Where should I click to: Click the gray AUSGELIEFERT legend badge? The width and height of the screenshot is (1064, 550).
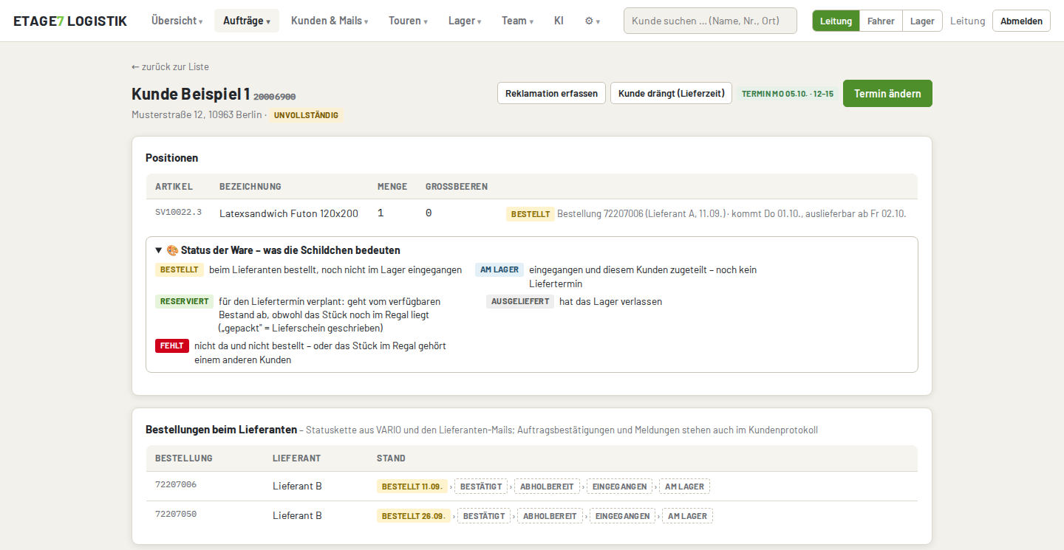[520, 301]
